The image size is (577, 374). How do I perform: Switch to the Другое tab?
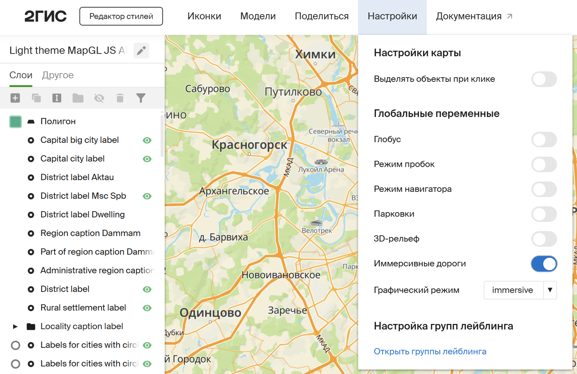click(58, 75)
